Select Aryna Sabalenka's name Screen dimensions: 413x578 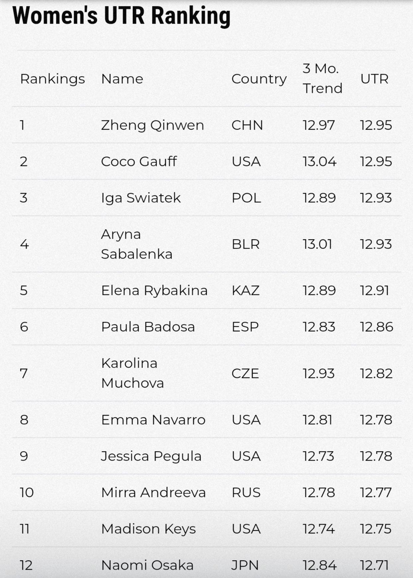point(137,244)
